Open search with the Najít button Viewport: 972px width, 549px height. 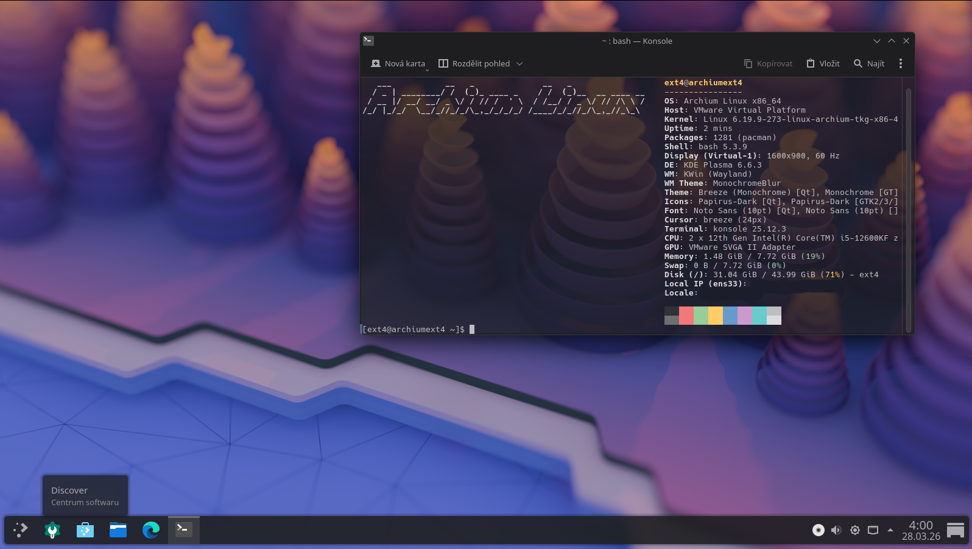click(x=869, y=63)
